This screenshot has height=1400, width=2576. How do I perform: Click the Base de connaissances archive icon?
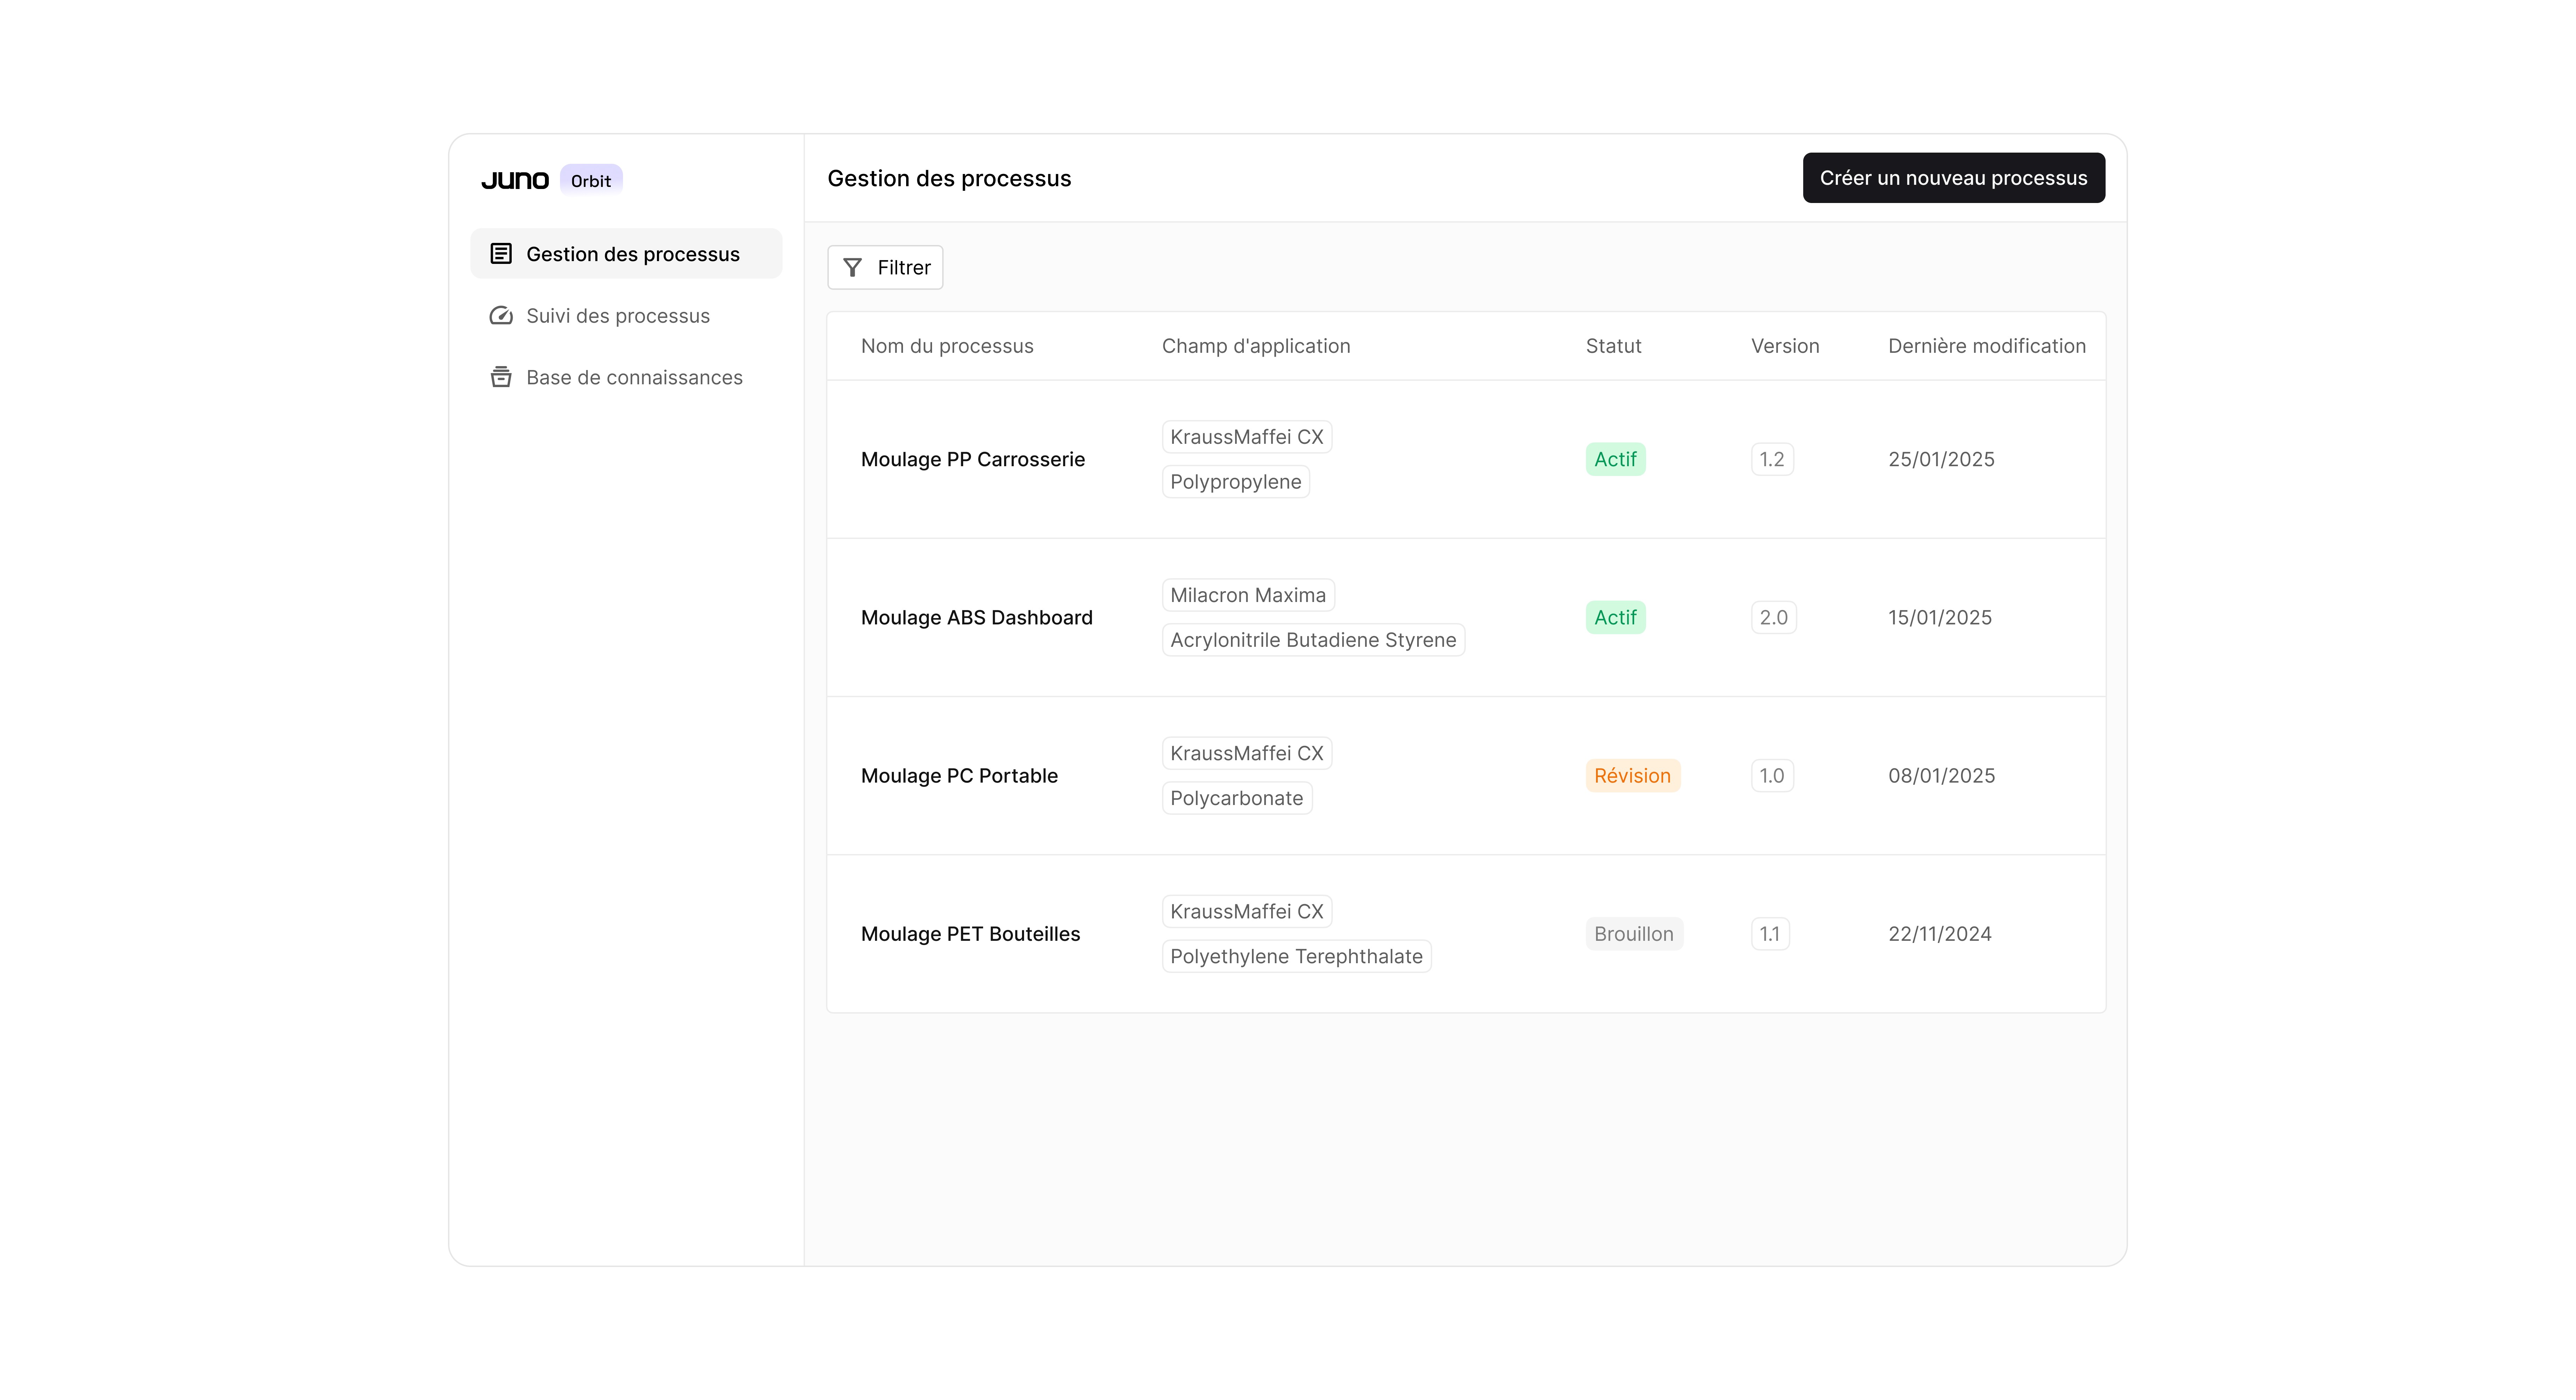point(501,377)
